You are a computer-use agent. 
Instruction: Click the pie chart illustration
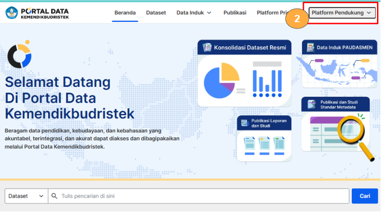221,80
